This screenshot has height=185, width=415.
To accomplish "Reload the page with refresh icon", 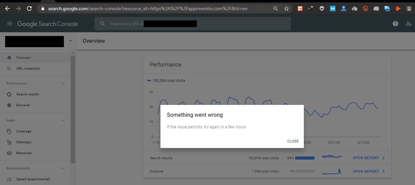I will click(x=29, y=8).
